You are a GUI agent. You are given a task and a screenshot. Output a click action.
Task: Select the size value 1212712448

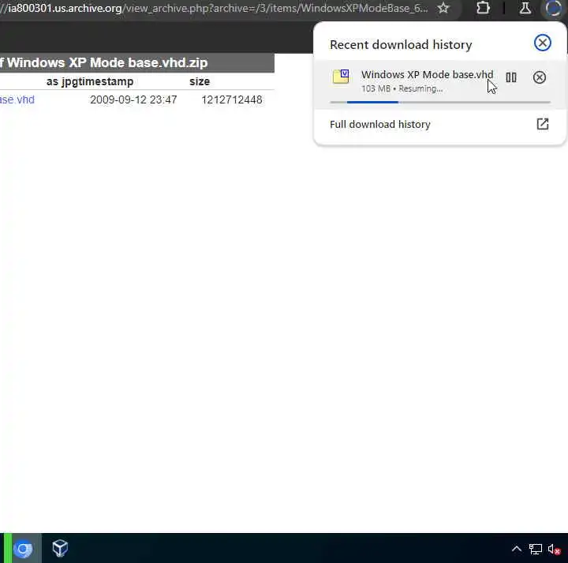(x=232, y=99)
